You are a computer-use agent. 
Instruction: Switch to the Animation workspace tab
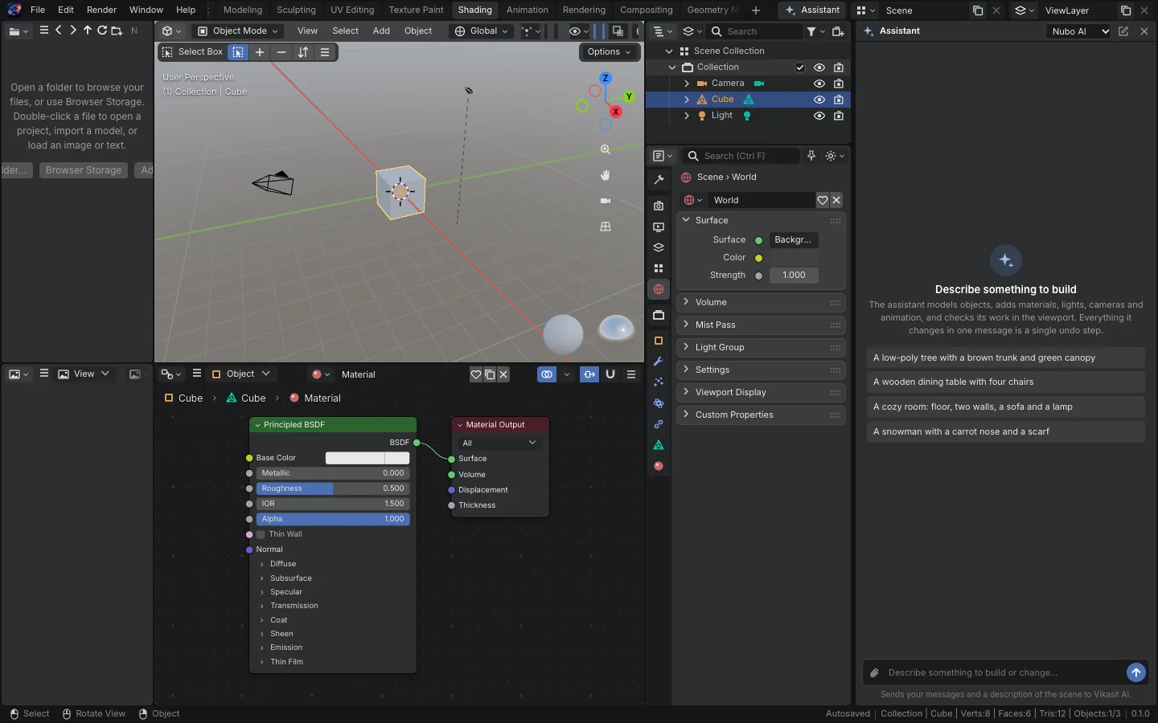tap(528, 10)
